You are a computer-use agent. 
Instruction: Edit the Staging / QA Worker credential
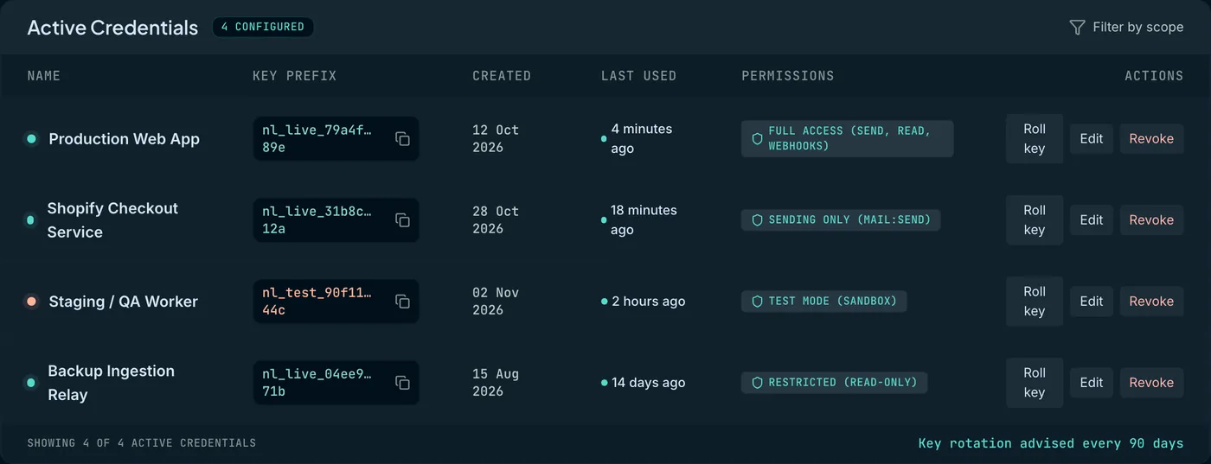click(1092, 301)
